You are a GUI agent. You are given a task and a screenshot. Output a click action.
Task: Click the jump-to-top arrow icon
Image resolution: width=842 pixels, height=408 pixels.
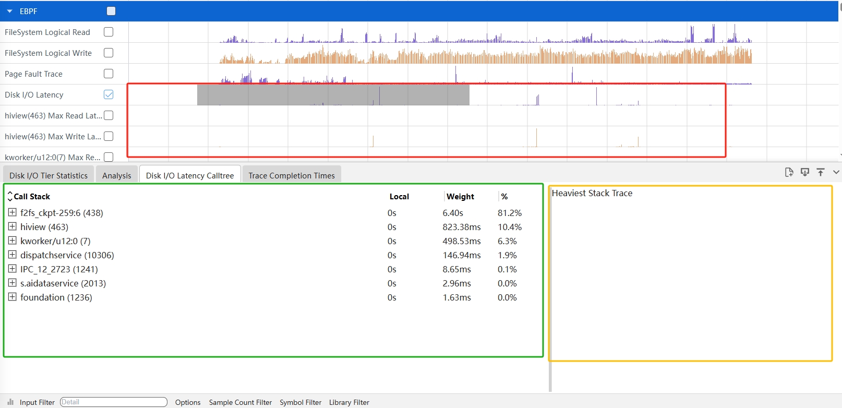[x=821, y=172]
